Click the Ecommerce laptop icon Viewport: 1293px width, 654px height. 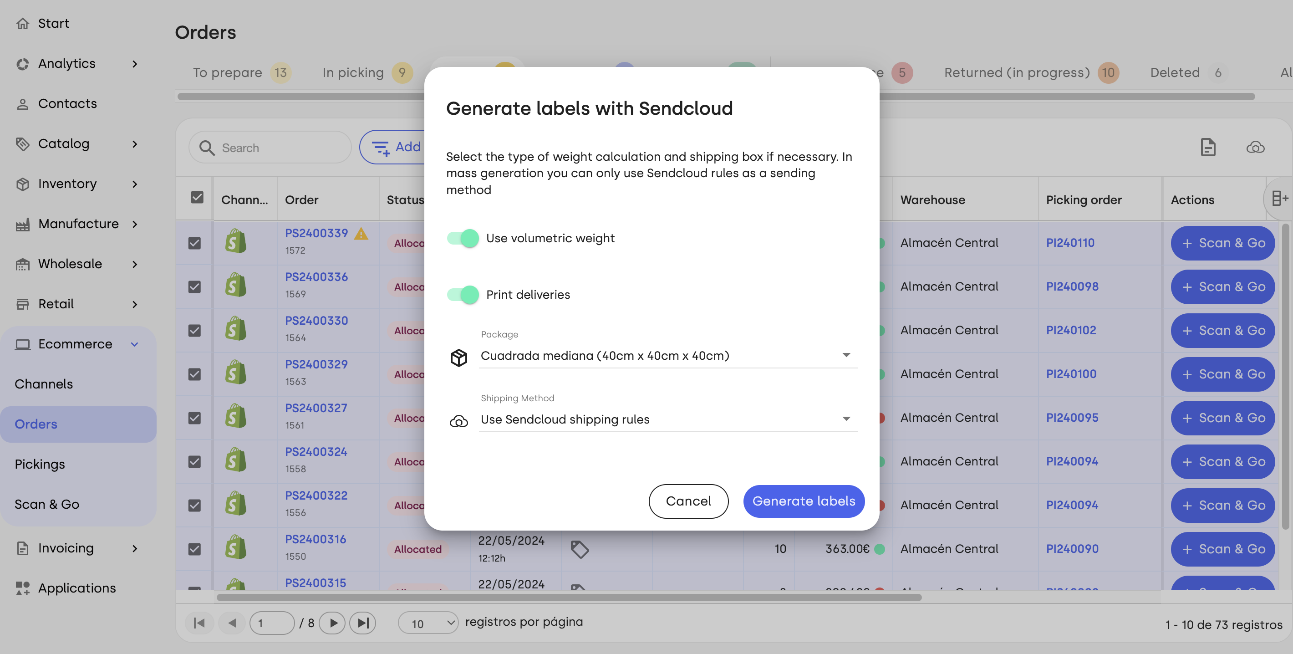[23, 344]
